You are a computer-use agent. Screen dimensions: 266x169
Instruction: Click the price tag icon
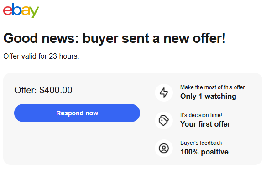[164, 121]
